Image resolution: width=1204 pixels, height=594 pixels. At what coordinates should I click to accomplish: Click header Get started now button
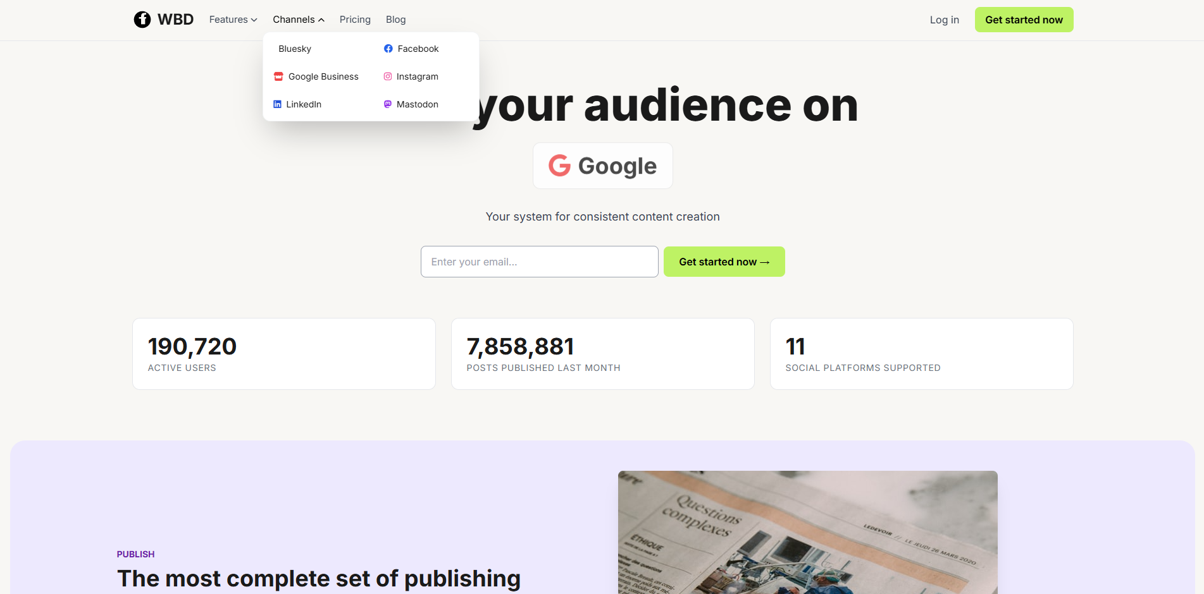(x=1024, y=20)
